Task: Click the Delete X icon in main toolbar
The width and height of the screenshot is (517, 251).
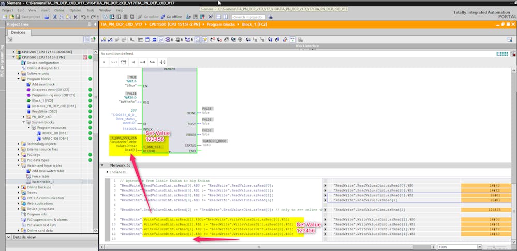Action: pos(75,17)
